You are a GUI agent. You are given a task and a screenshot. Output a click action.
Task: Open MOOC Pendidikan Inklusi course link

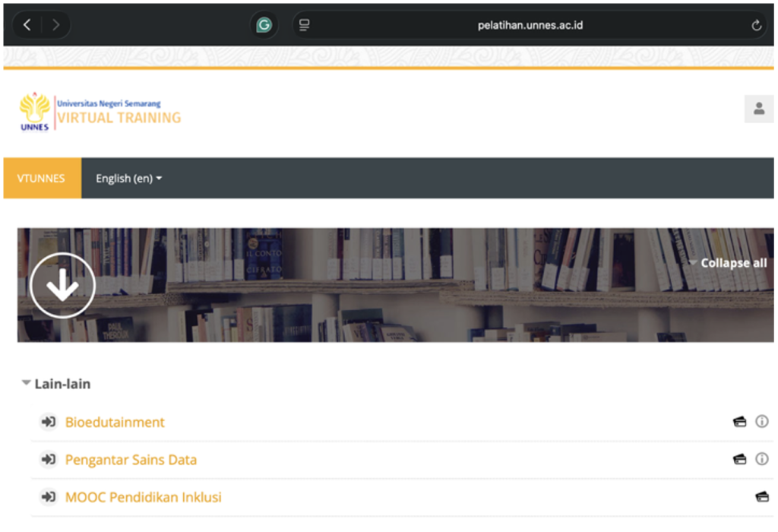[143, 498]
